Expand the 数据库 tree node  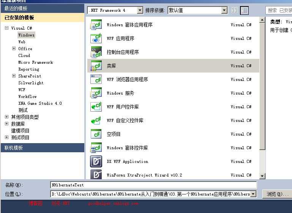click(7, 124)
